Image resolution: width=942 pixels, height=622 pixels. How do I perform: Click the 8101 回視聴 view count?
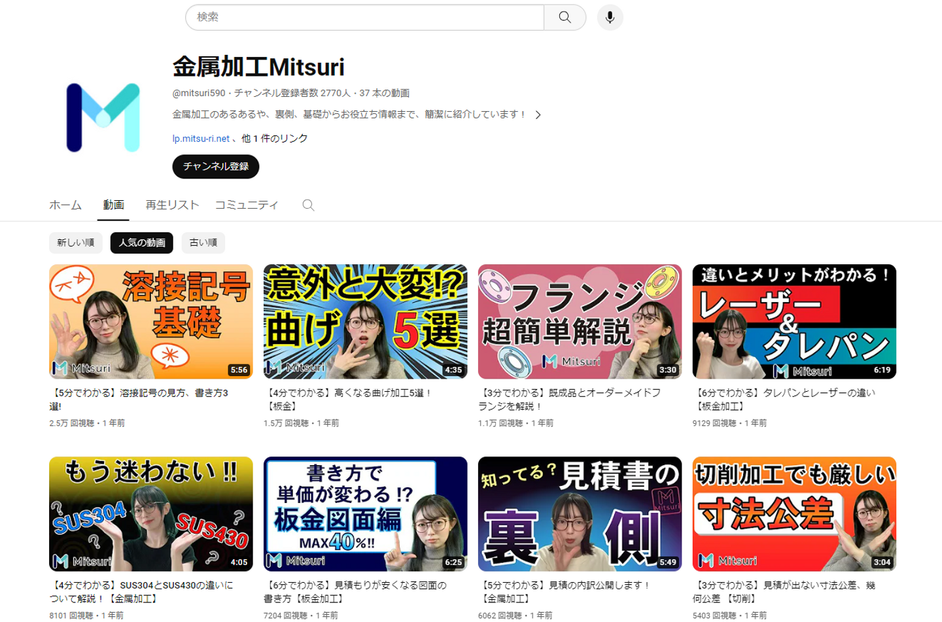71,615
